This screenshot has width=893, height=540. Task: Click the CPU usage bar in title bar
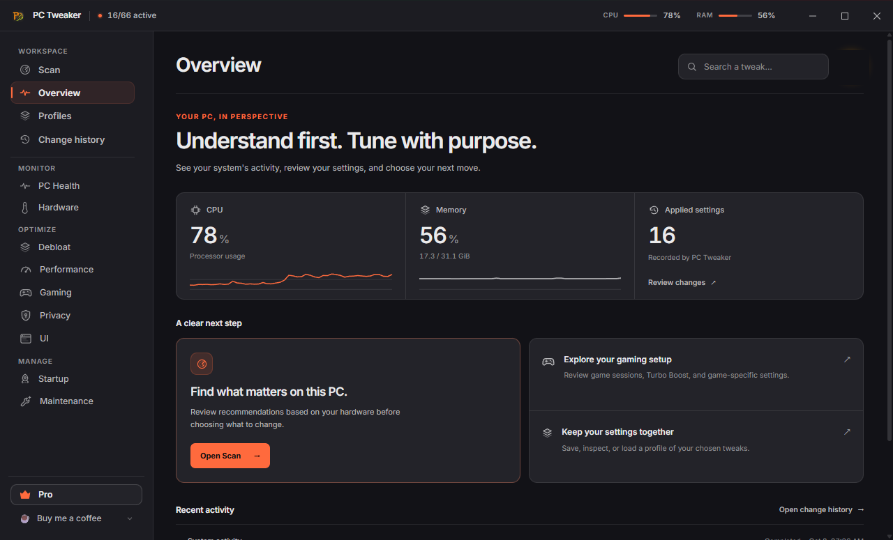point(640,15)
